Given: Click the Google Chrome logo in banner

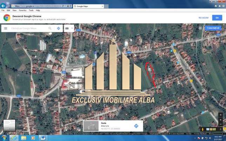Looking at the screenshot, I should coord(7,18).
